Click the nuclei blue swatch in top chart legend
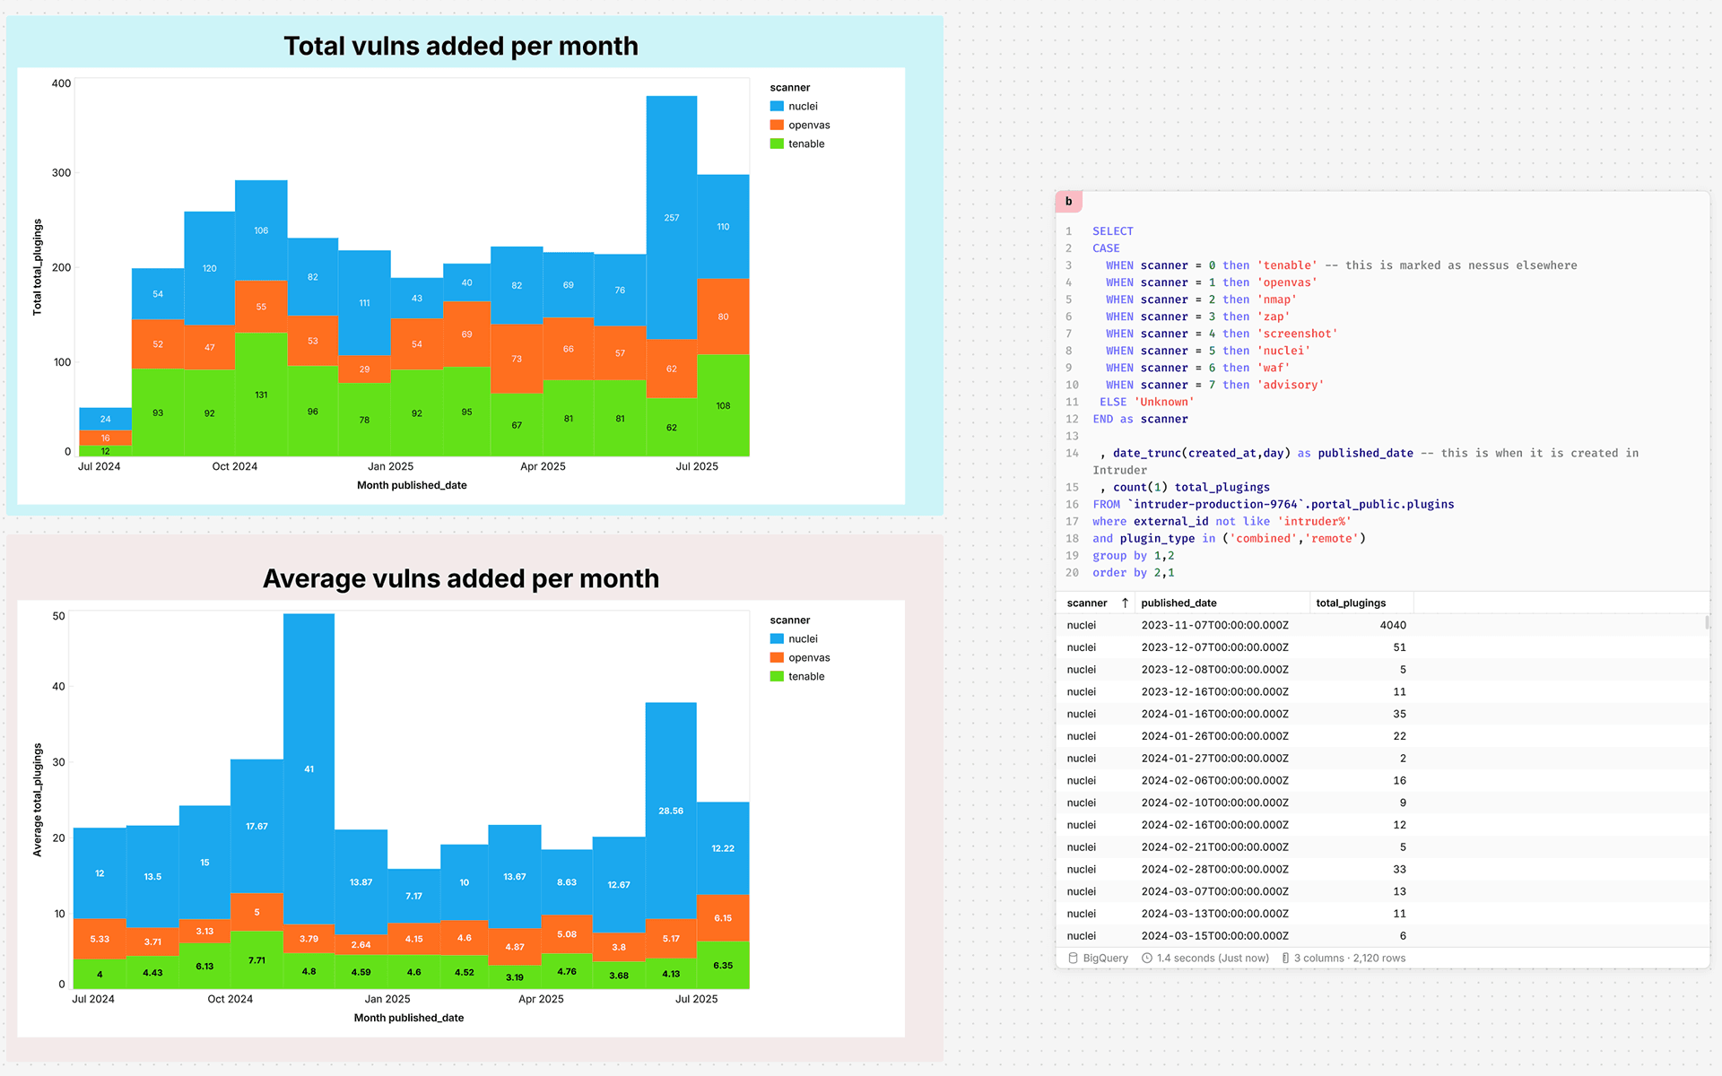The image size is (1722, 1076). pyautogui.click(x=777, y=107)
